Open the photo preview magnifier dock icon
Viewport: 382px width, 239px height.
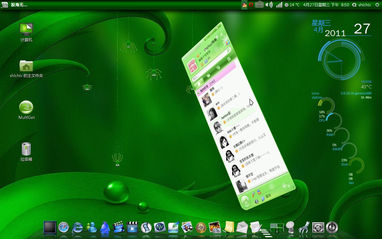[187, 227]
